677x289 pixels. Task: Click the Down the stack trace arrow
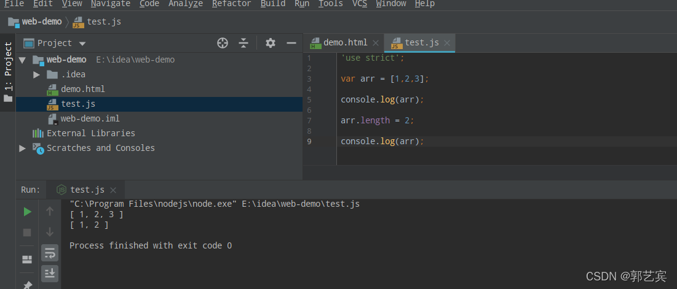click(50, 232)
